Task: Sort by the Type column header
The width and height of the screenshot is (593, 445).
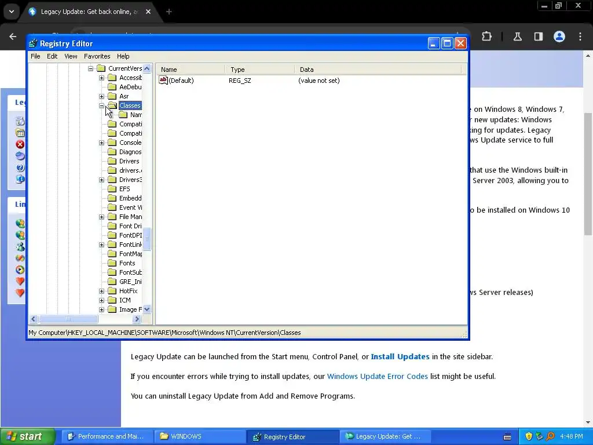Action: (260, 70)
